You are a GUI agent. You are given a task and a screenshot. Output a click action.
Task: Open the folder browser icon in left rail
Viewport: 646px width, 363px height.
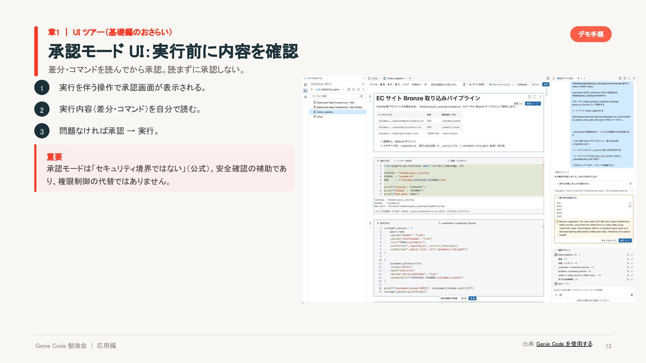pos(305,91)
